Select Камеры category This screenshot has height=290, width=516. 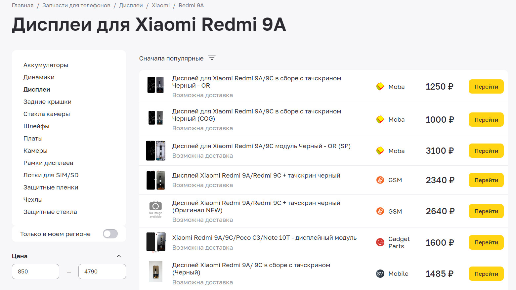[35, 151]
